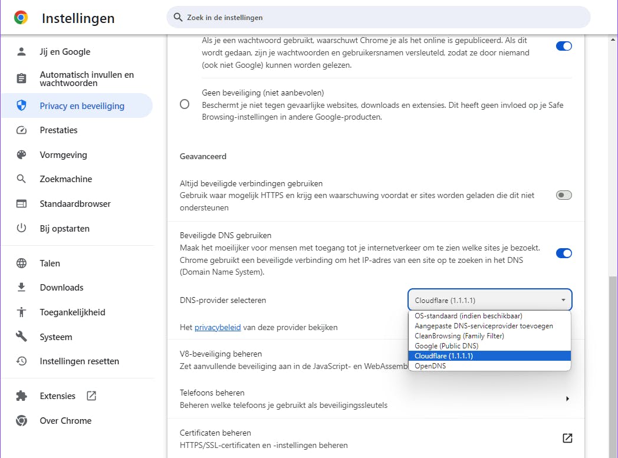Image resolution: width=618 pixels, height=458 pixels.
Task: Expand Telefoons beheren arrow
Action: pyautogui.click(x=567, y=398)
